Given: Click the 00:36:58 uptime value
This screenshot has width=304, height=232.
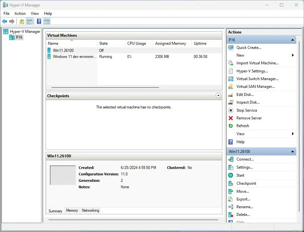Looking at the screenshot, I should [201, 57].
